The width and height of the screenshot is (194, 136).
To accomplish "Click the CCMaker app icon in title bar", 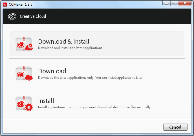I will click(5, 4).
